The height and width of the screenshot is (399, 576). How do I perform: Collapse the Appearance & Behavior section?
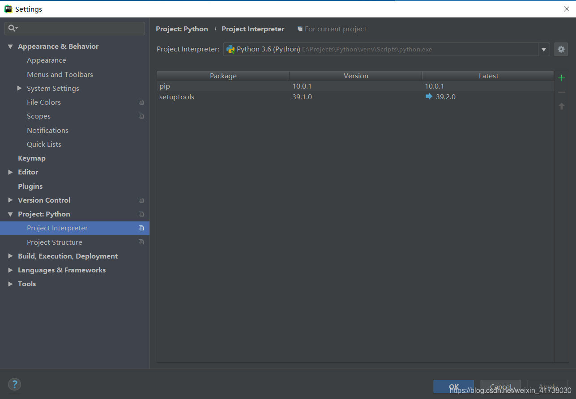10,47
